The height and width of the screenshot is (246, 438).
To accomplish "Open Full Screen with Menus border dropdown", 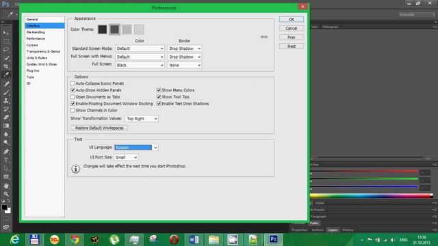I will click(x=184, y=57).
